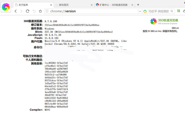Click the variation 4ea303a6-3f4a17df

pyautogui.click(x=56, y=92)
